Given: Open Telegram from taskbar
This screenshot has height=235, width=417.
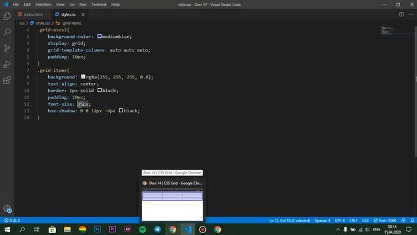Looking at the screenshot, I should [158, 229].
